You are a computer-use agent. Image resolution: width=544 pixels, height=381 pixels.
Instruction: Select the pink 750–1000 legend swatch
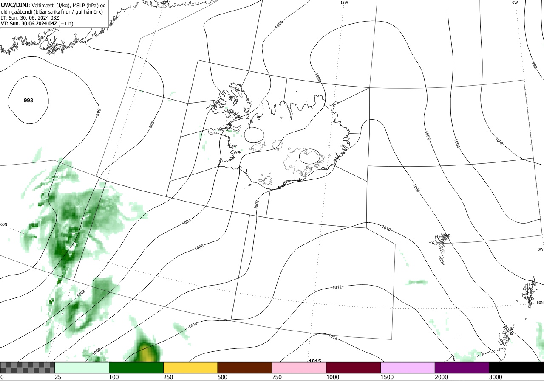[299, 367]
